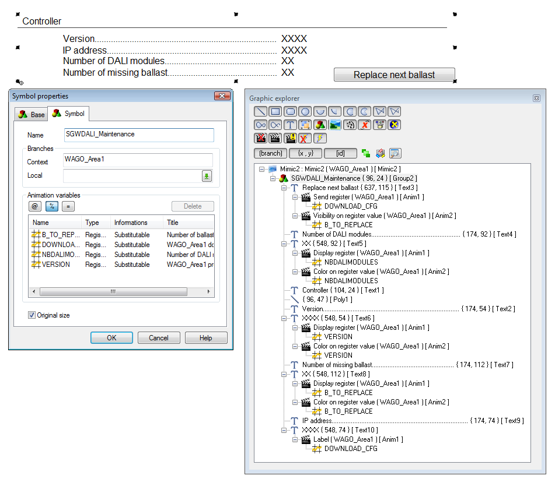
Task: Click the magnifier search icon
Action: [395, 153]
